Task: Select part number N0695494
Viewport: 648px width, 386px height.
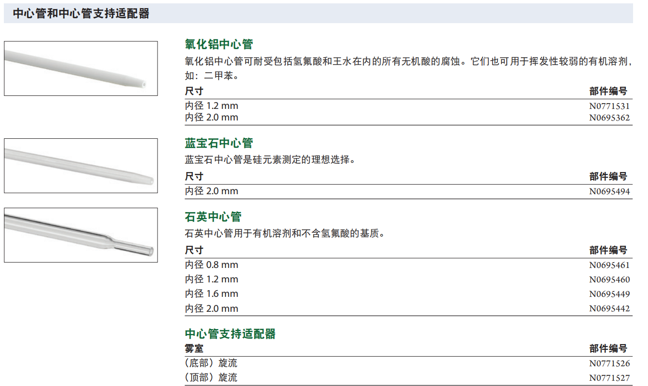Action: [x=609, y=191]
